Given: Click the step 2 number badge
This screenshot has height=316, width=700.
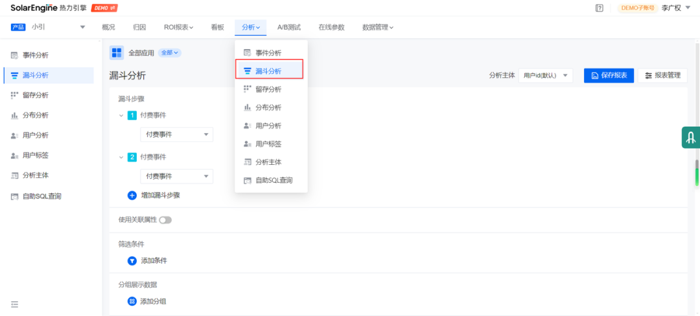Looking at the screenshot, I should [132, 157].
